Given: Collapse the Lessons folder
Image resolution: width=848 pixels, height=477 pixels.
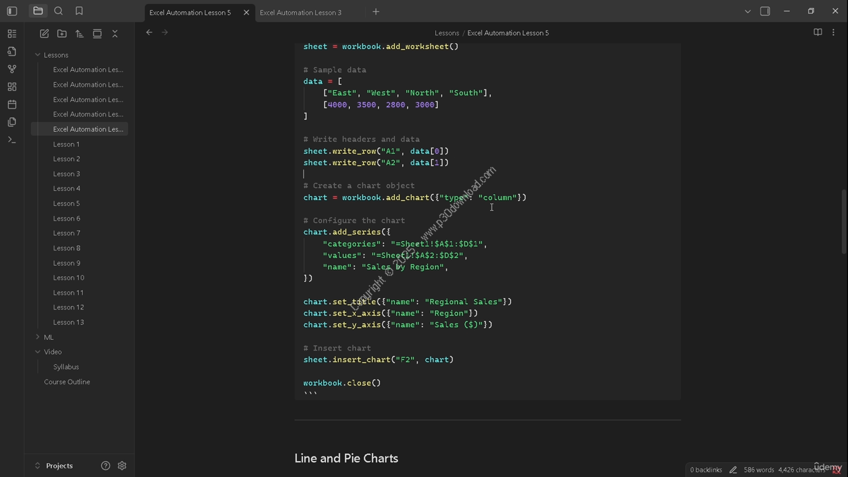Looking at the screenshot, I should (38, 55).
